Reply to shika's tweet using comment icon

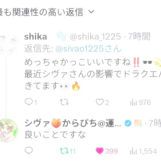click(29, 102)
